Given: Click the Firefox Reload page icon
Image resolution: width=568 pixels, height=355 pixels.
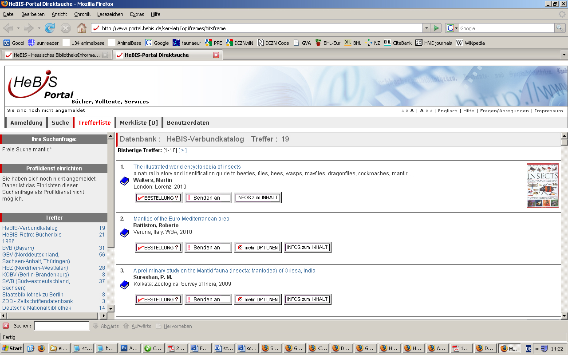Looking at the screenshot, I should point(50,28).
